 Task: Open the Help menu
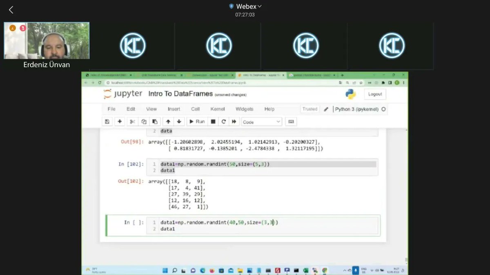(x=269, y=109)
